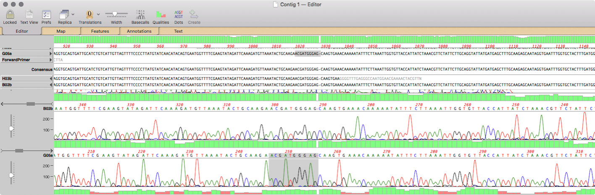Switch to Text View
Viewport: 595px width, 195px height.
pyautogui.click(x=29, y=15)
